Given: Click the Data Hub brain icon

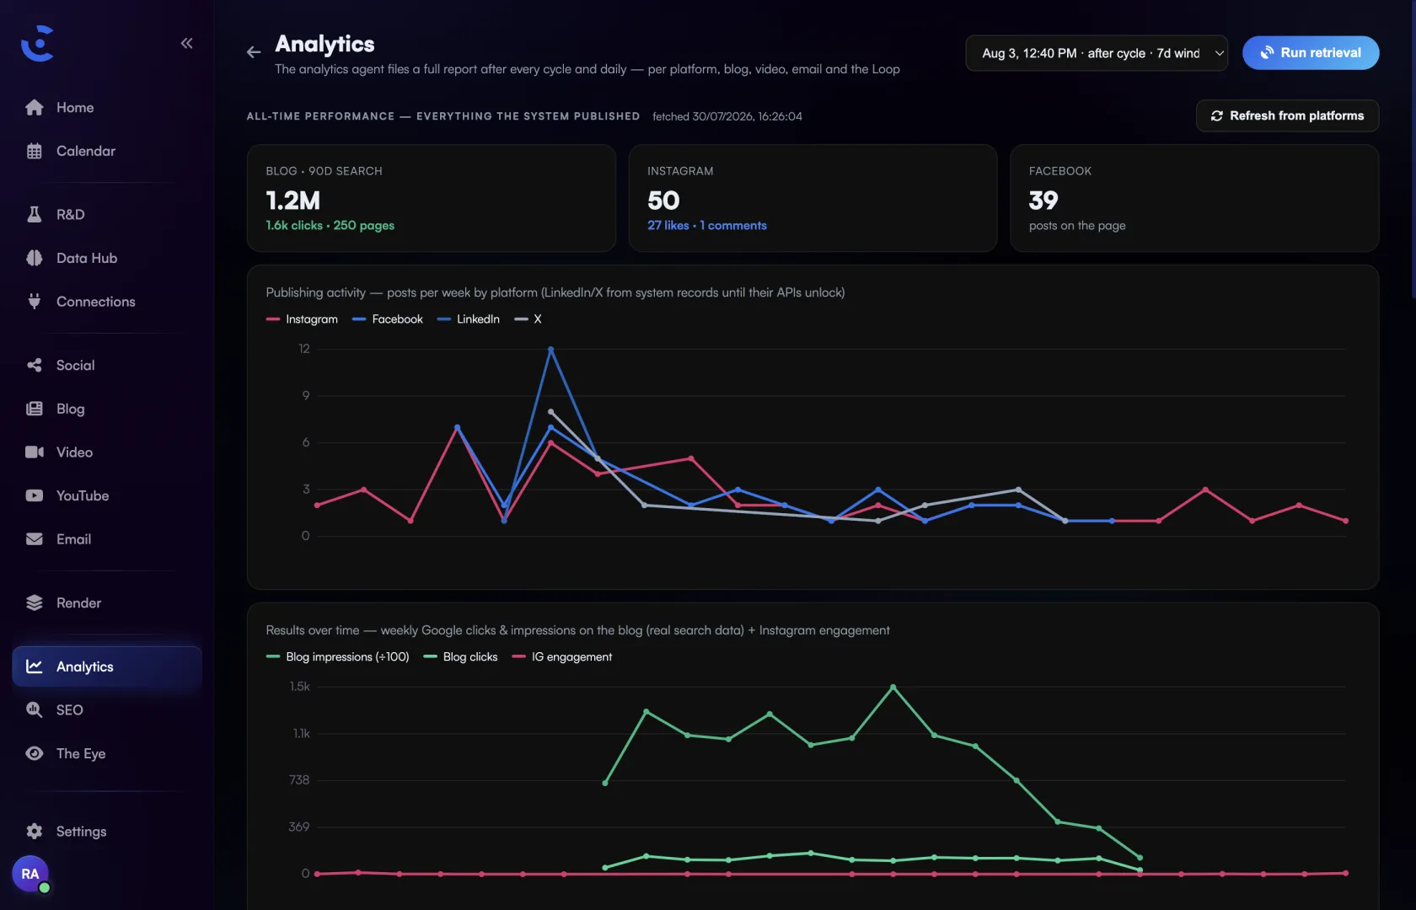Looking at the screenshot, I should click(35, 258).
